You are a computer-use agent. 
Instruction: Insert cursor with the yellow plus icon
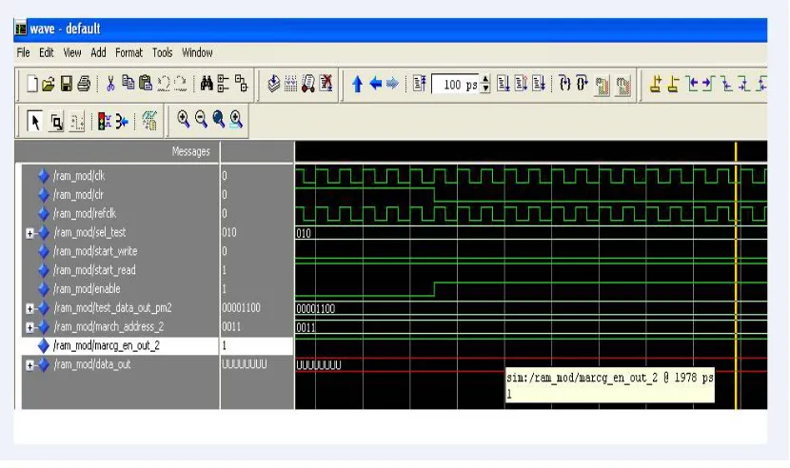click(x=656, y=84)
